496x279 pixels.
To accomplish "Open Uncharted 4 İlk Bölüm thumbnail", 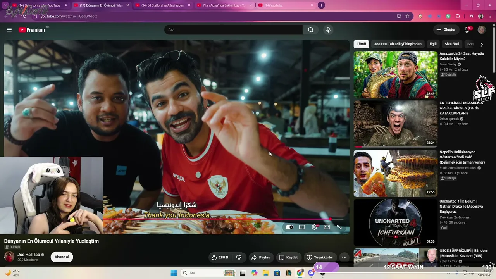I will point(395,222).
